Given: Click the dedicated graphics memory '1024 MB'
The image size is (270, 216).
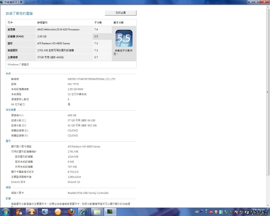Looking at the screenshot, I should pyautogui.click(x=73, y=157).
